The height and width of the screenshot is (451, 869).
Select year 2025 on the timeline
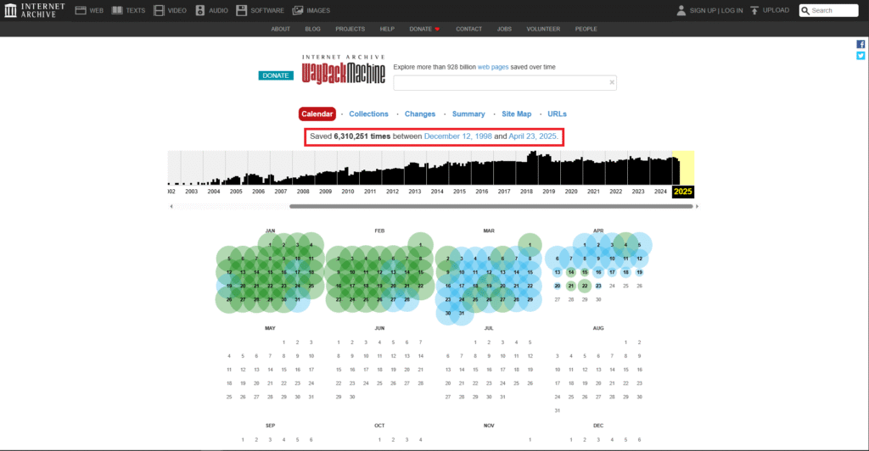coord(683,192)
